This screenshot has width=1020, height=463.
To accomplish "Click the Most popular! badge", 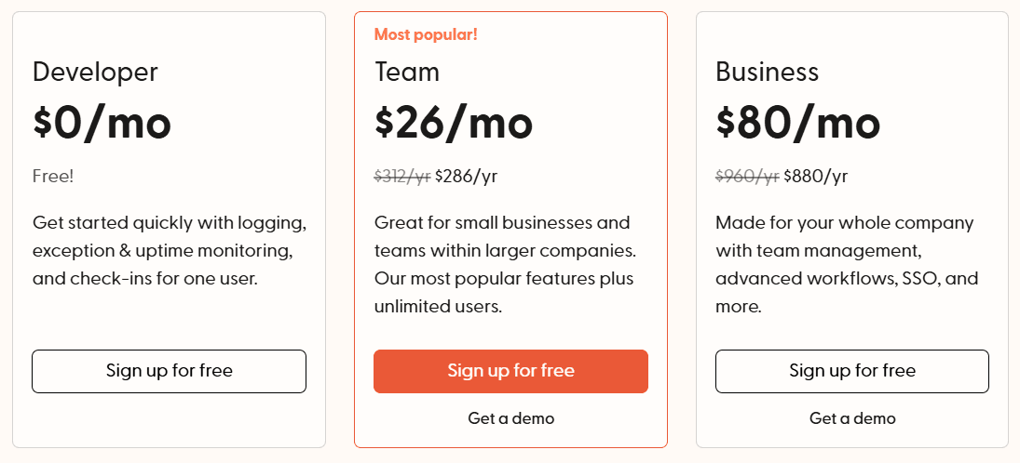I will (x=426, y=35).
